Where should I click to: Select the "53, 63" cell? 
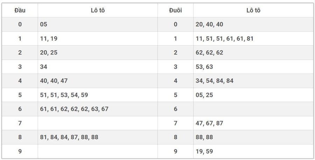tap(204, 67)
